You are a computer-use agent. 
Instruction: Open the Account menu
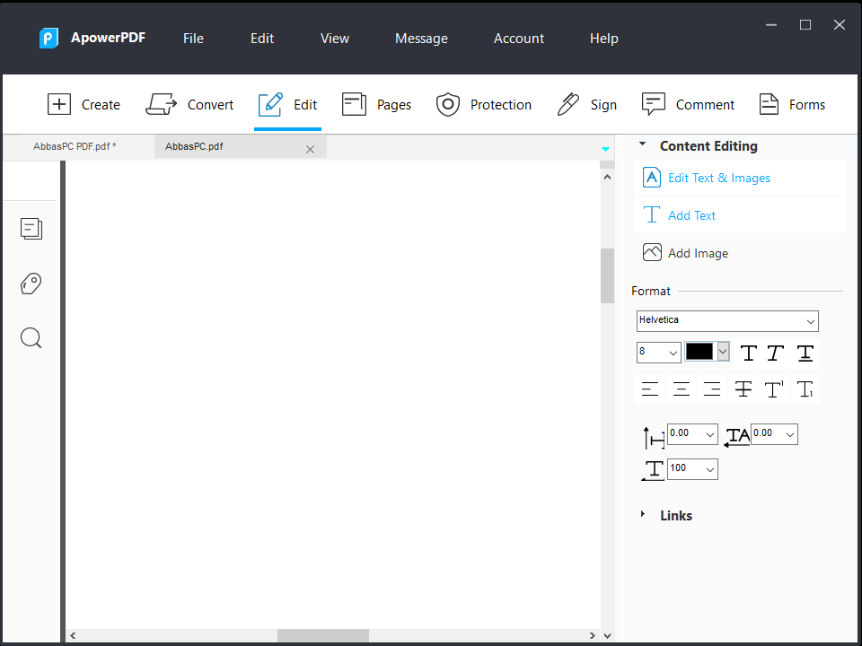[x=519, y=39]
